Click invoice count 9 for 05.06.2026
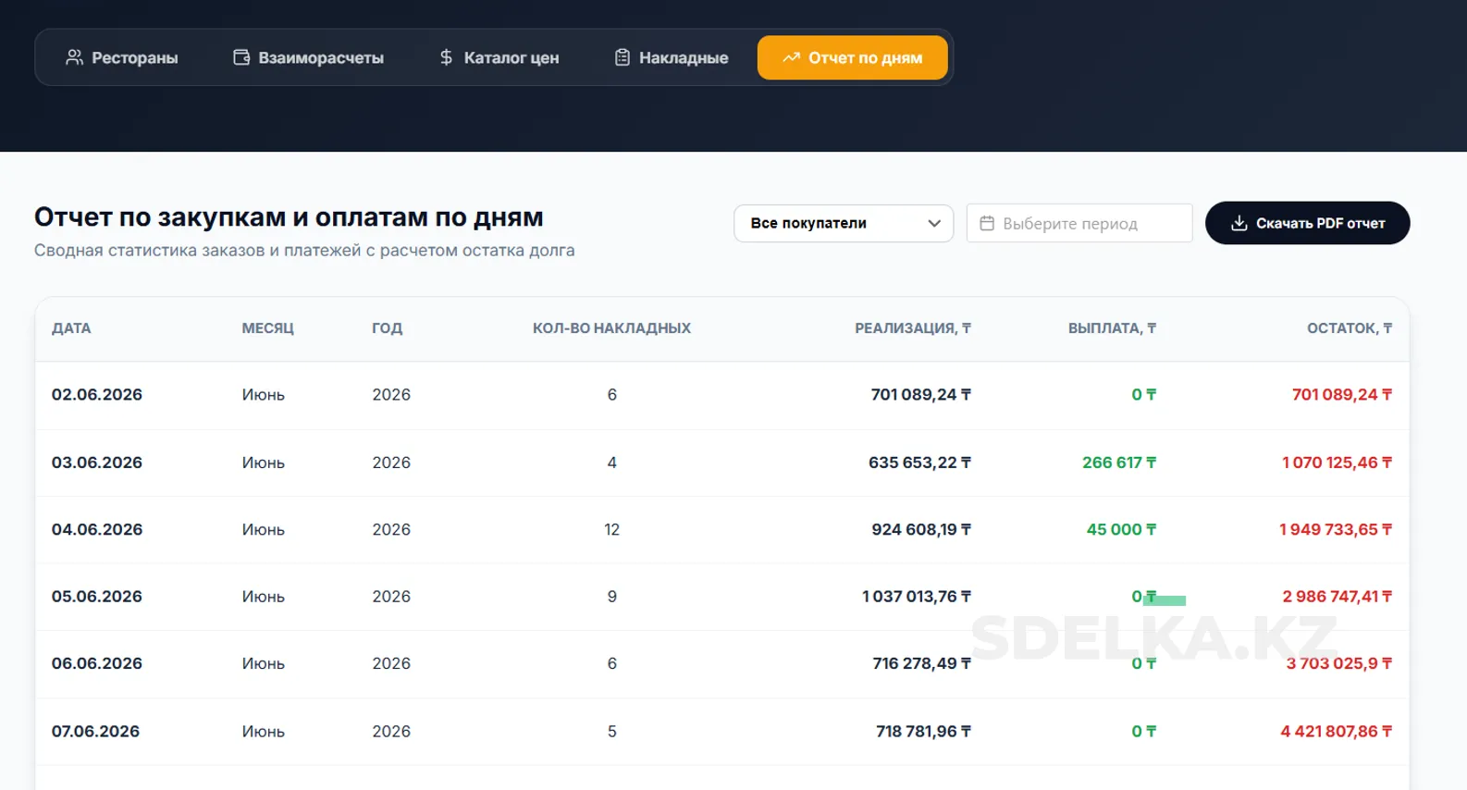 (611, 597)
